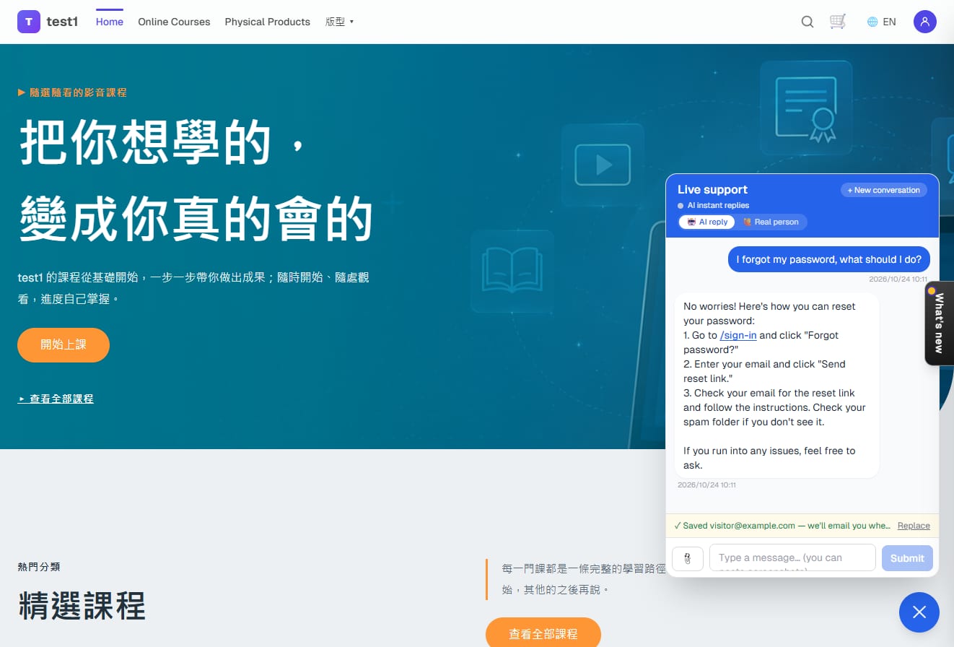Image resolution: width=954 pixels, height=647 pixels.
Task: Click the "AI instant replies" status text
Action: coord(718,206)
